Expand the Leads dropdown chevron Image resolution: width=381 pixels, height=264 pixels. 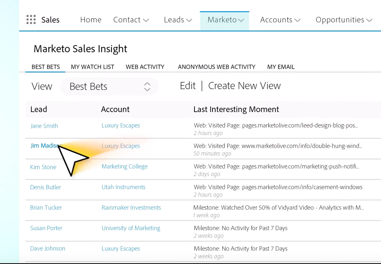click(x=189, y=20)
